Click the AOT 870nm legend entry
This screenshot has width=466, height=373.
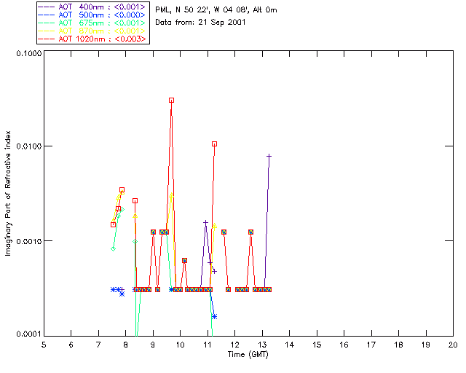[93, 31]
